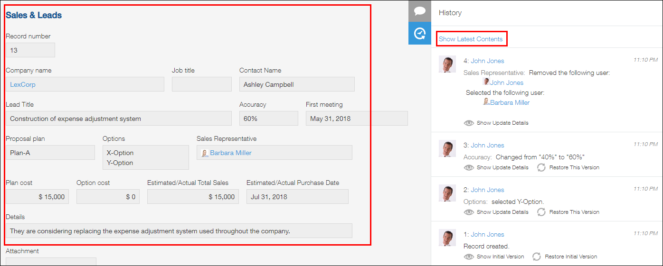This screenshot has height=266, width=663.
Task: Toggle eye icon for version 3 update details
Action: click(x=469, y=167)
